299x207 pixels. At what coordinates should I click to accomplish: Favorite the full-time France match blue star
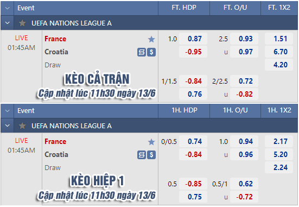151,39
